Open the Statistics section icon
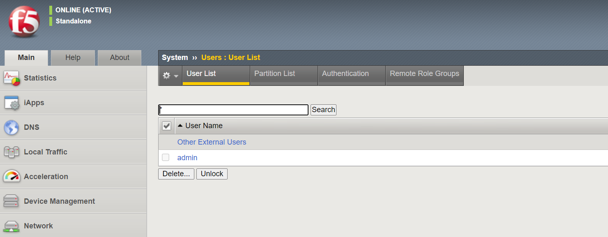Viewport: 608px width, 237px height. 11,78
